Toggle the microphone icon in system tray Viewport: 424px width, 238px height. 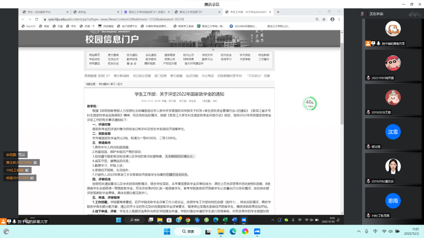[366, 231]
